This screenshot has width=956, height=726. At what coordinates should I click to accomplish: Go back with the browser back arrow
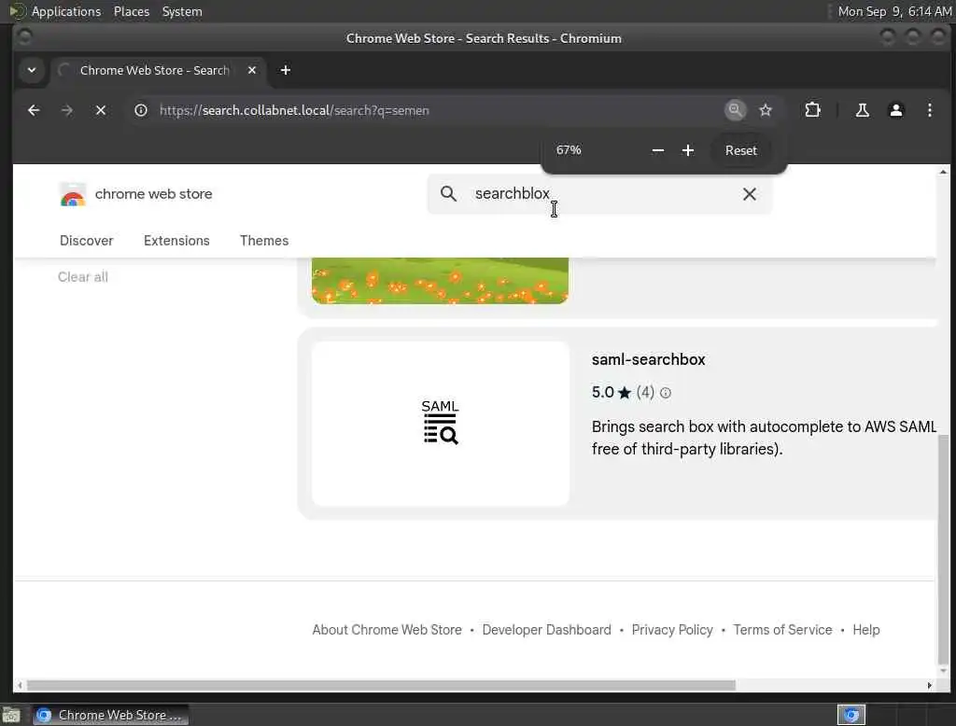34,110
